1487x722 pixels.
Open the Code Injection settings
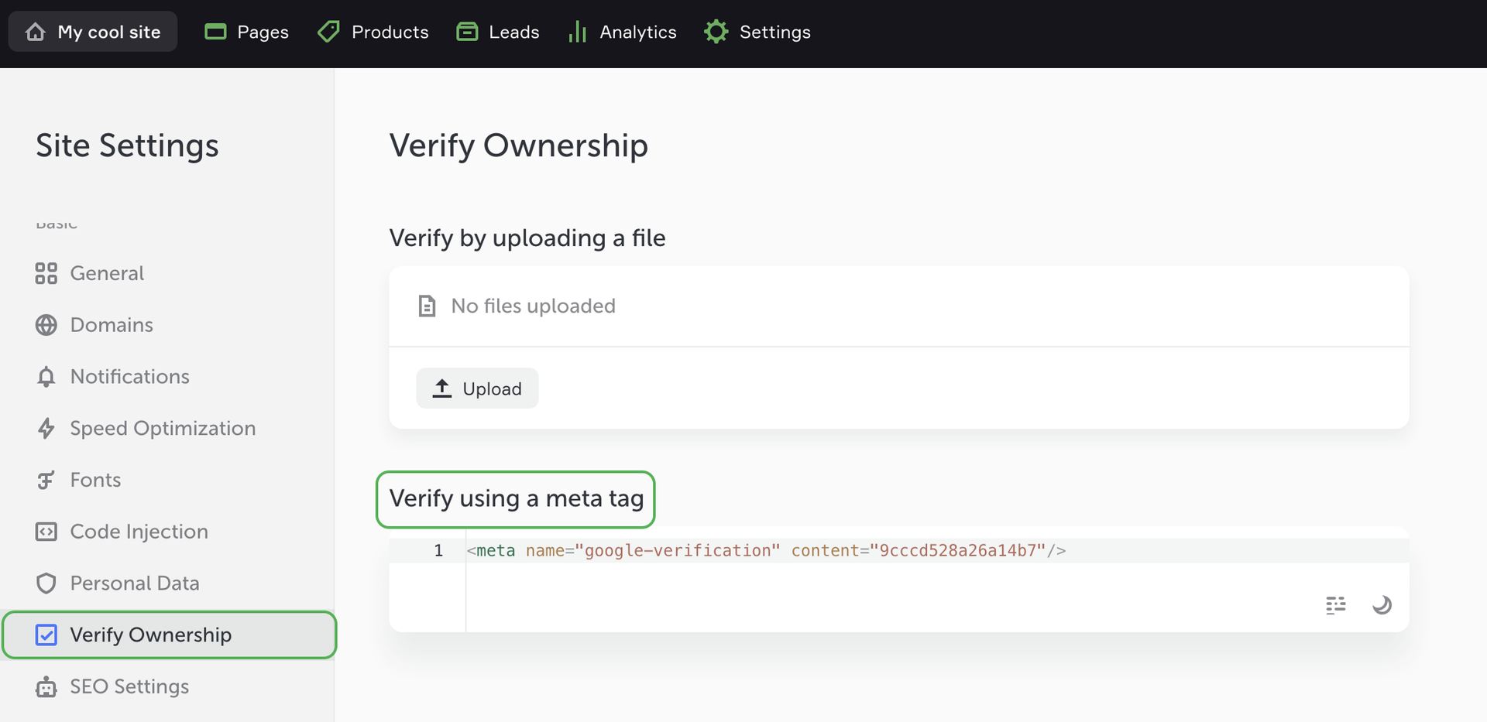[139, 532]
